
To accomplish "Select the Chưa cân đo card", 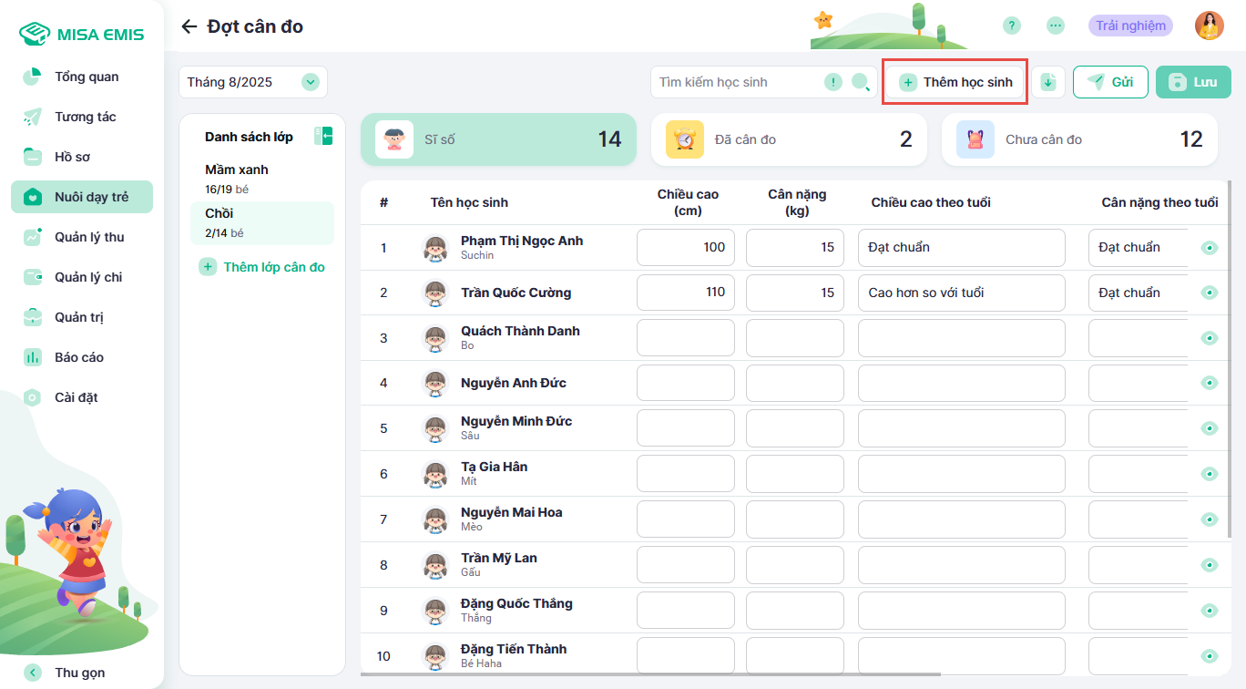I will point(1079,139).
